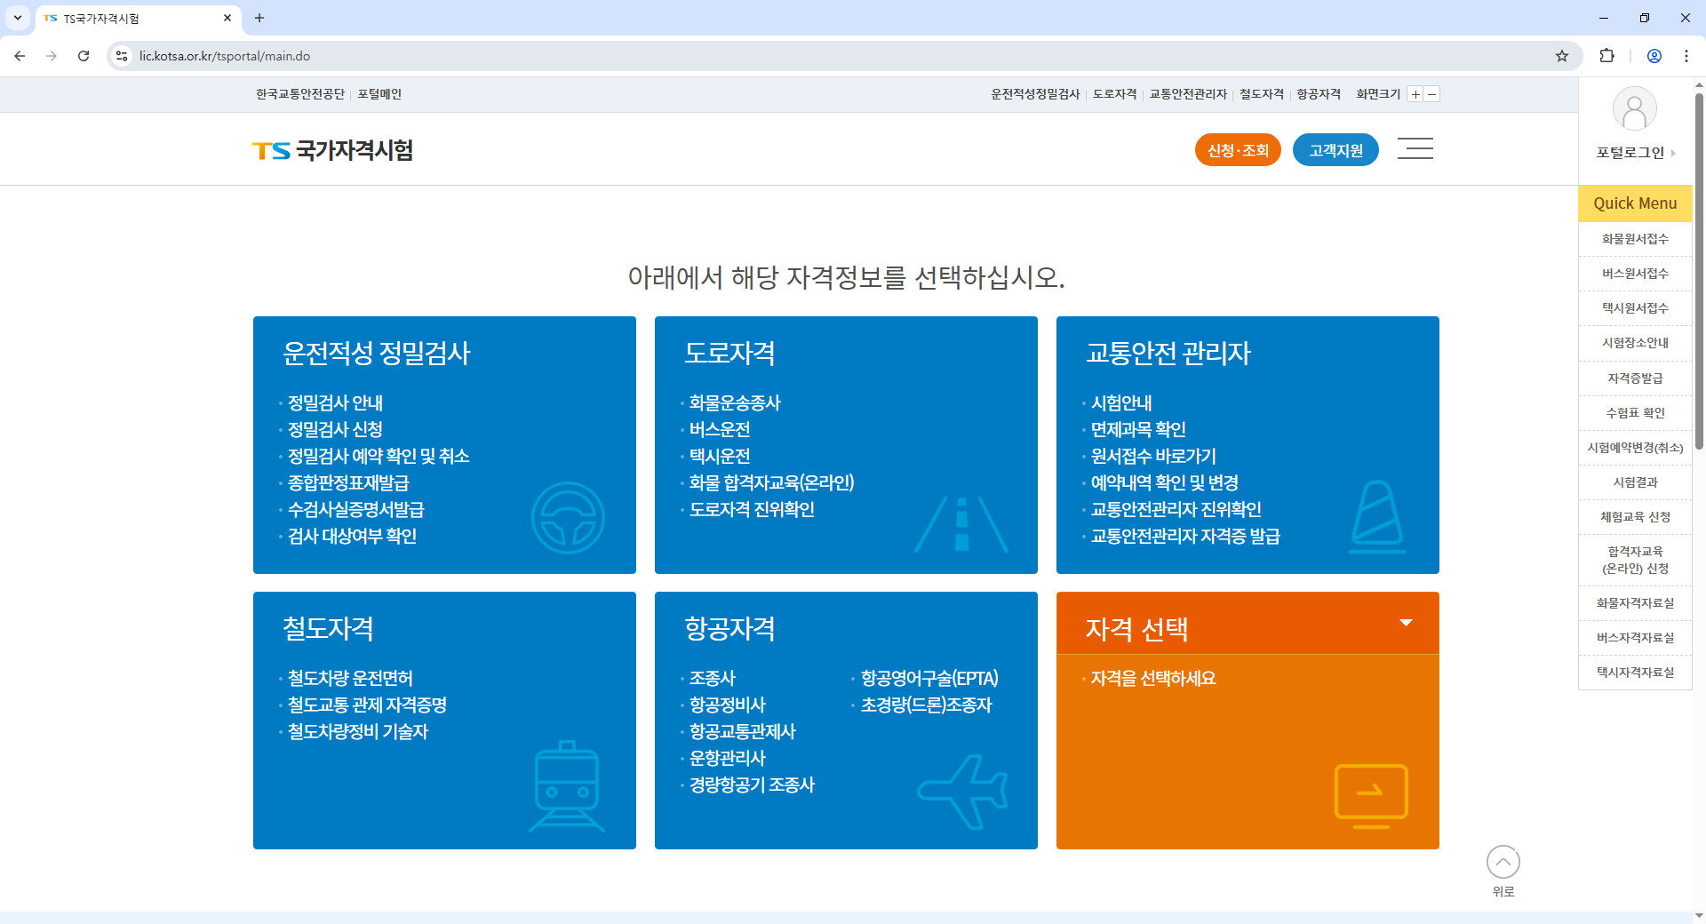1706x924 pixels.
Task: Click the 고객지원 button
Action: pos(1335,150)
